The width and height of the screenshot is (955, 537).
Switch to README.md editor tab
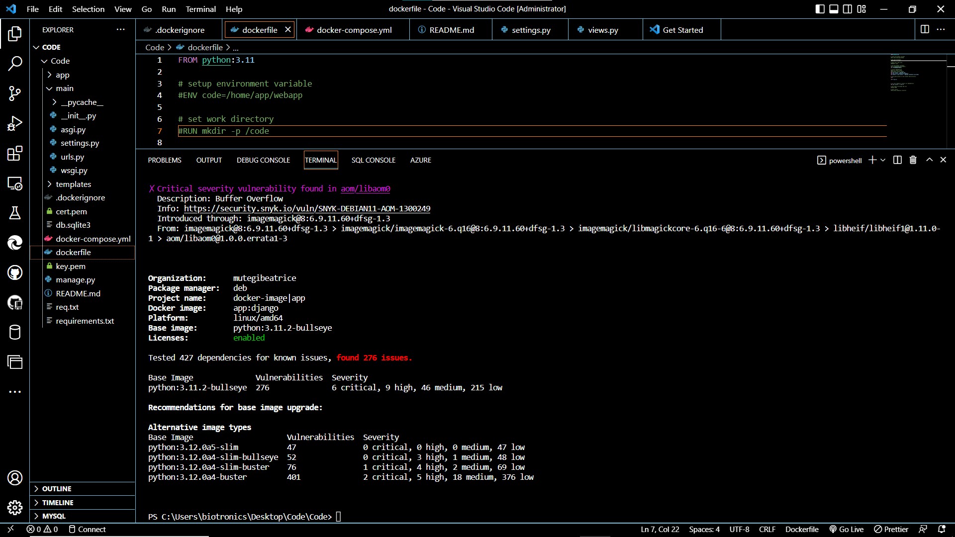[452, 30]
